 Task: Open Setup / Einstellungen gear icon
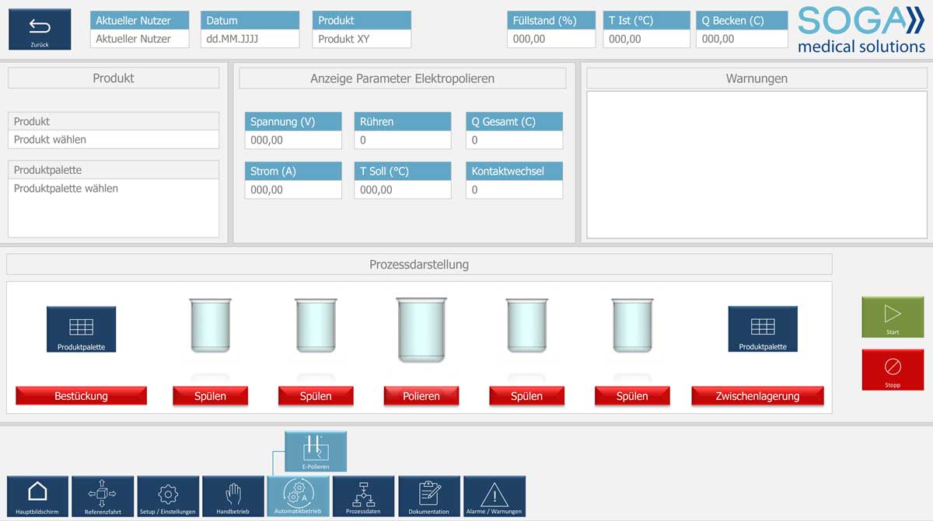coord(168,495)
